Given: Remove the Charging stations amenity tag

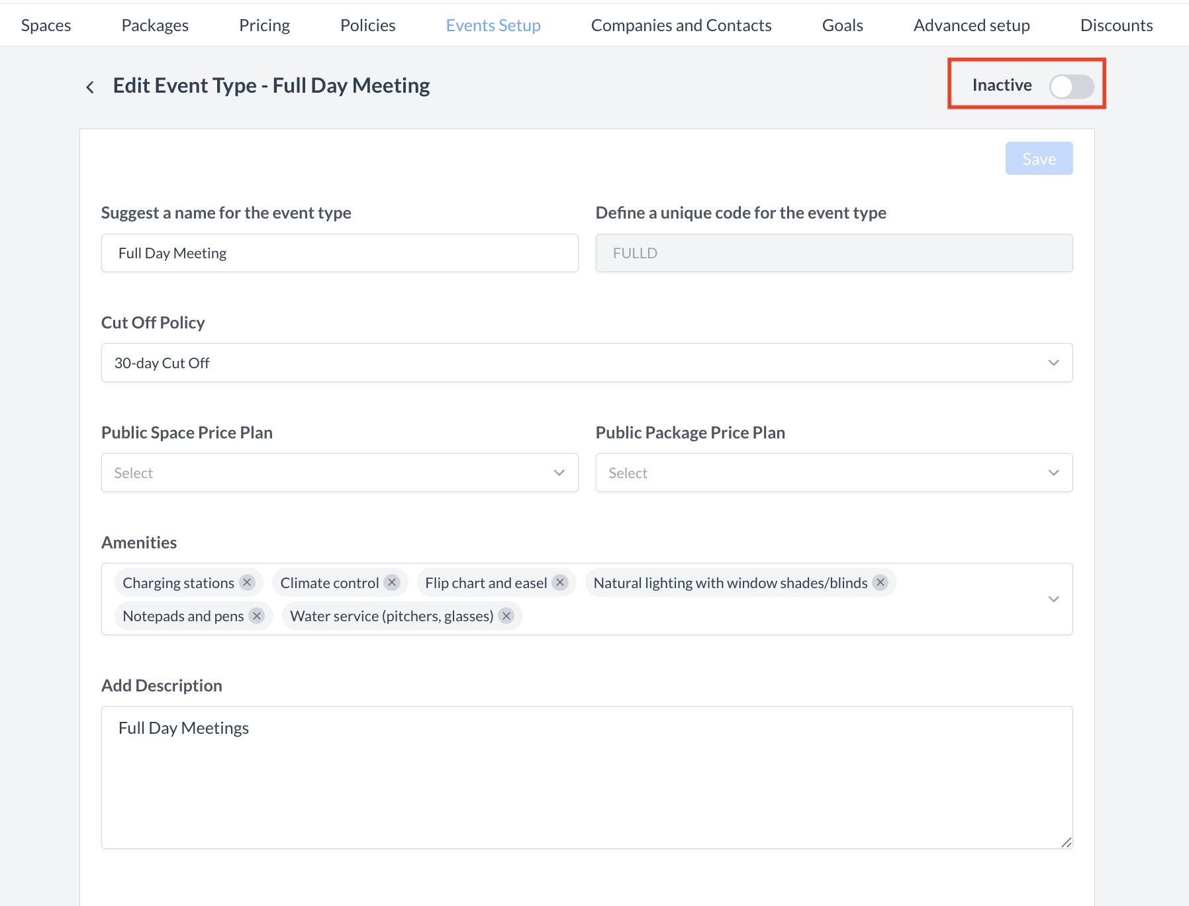Looking at the screenshot, I should point(247,583).
